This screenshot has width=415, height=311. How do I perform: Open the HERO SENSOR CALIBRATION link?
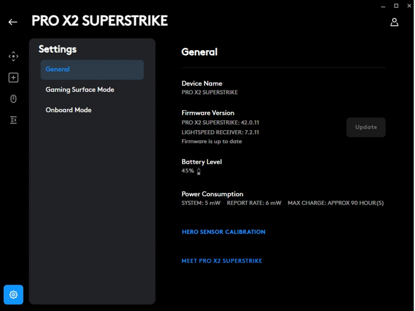pyautogui.click(x=223, y=232)
